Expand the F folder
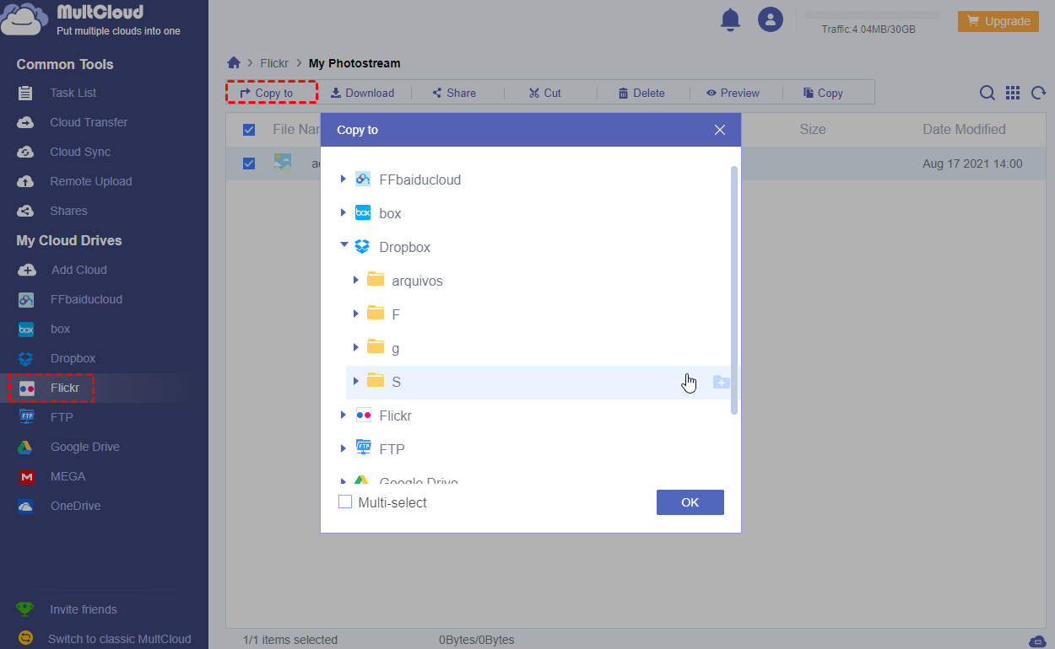Viewport: 1055px width, 649px height. point(356,314)
